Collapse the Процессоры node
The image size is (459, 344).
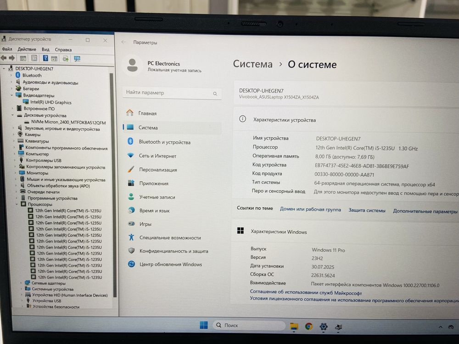17,204
